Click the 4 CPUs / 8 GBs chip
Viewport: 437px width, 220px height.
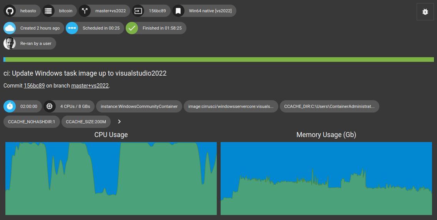pos(69,106)
